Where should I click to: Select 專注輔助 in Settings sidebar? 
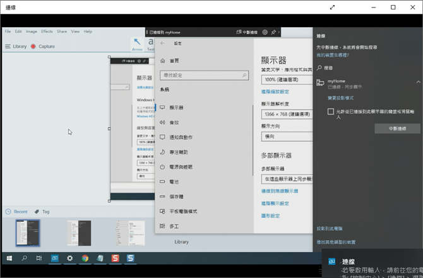(x=204, y=152)
